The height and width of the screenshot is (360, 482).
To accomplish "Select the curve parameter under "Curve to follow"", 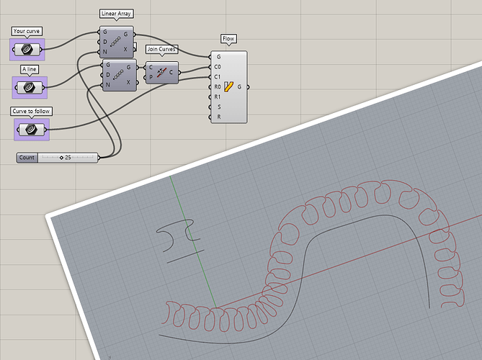I will click(x=32, y=130).
